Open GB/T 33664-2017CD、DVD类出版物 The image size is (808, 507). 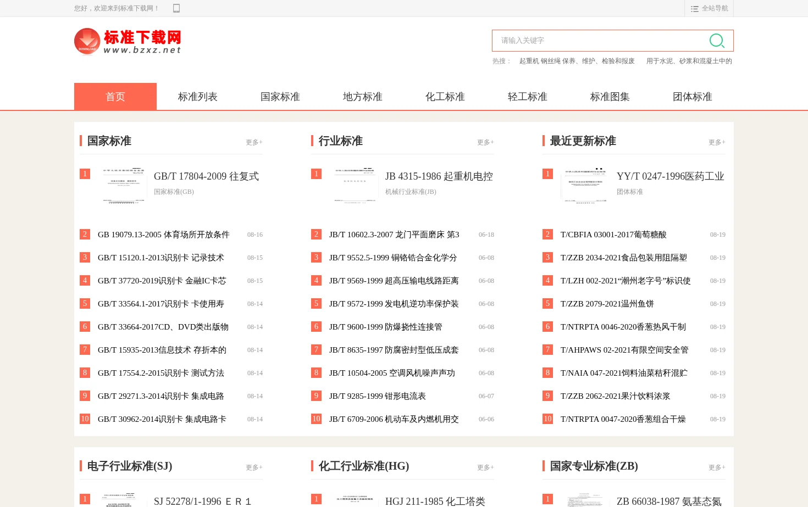163,327
